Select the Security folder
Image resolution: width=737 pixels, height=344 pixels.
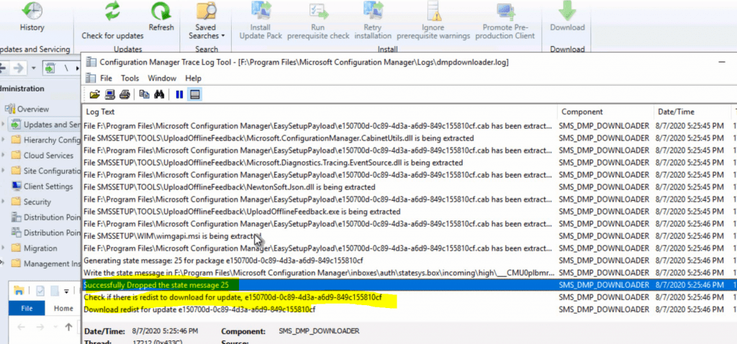click(x=37, y=202)
